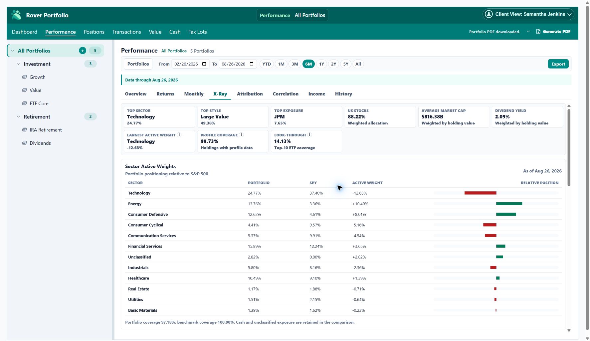Viewport: 590px width, 341px height.
Task: Select the 5Y range option
Action: click(346, 64)
